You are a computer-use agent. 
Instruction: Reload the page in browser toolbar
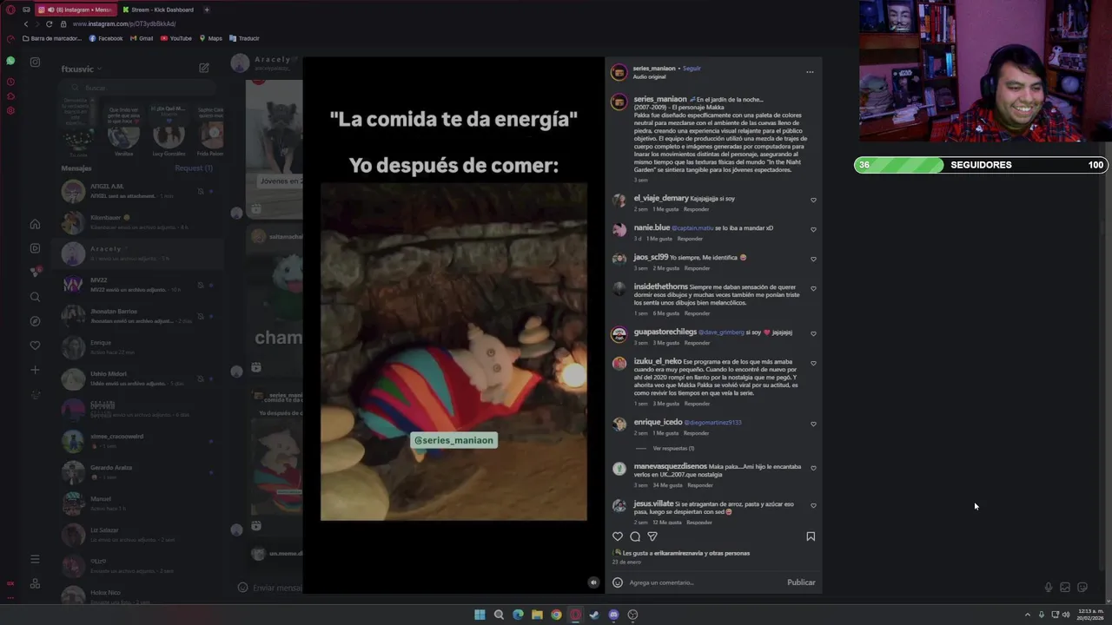click(49, 23)
